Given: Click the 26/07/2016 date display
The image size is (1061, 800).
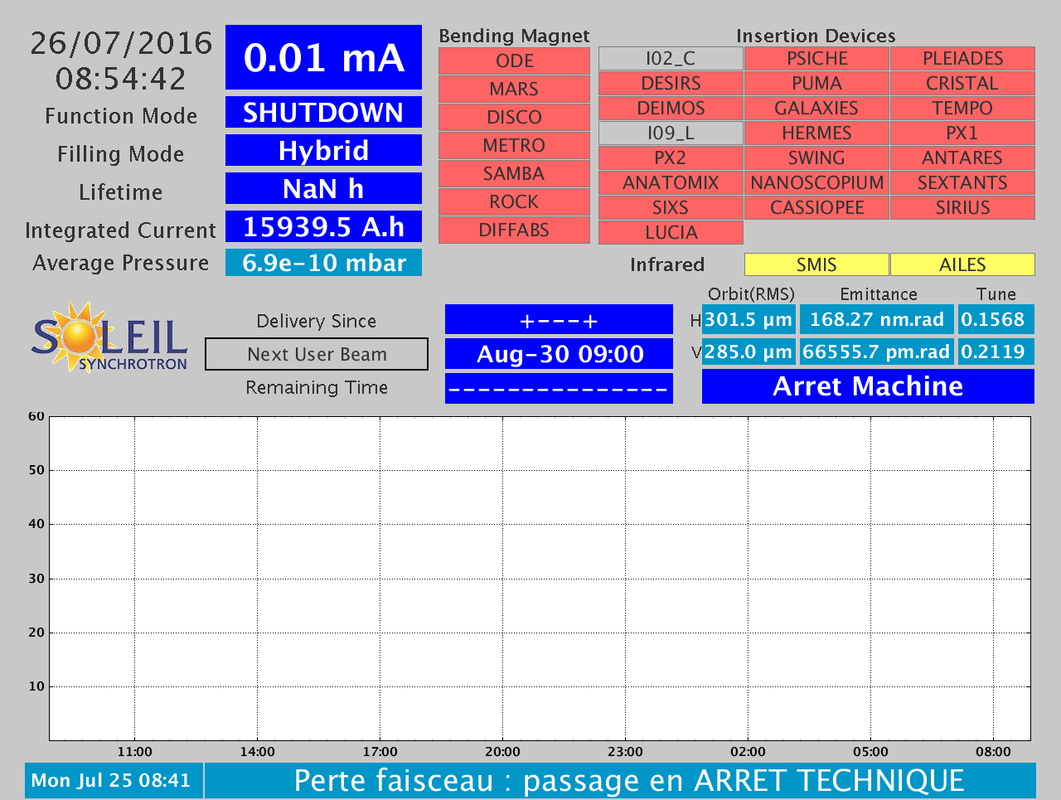Looking at the screenshot, I should (x=122, y=43).
